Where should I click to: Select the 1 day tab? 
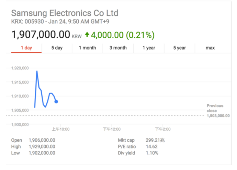click(x=26, y=48)
